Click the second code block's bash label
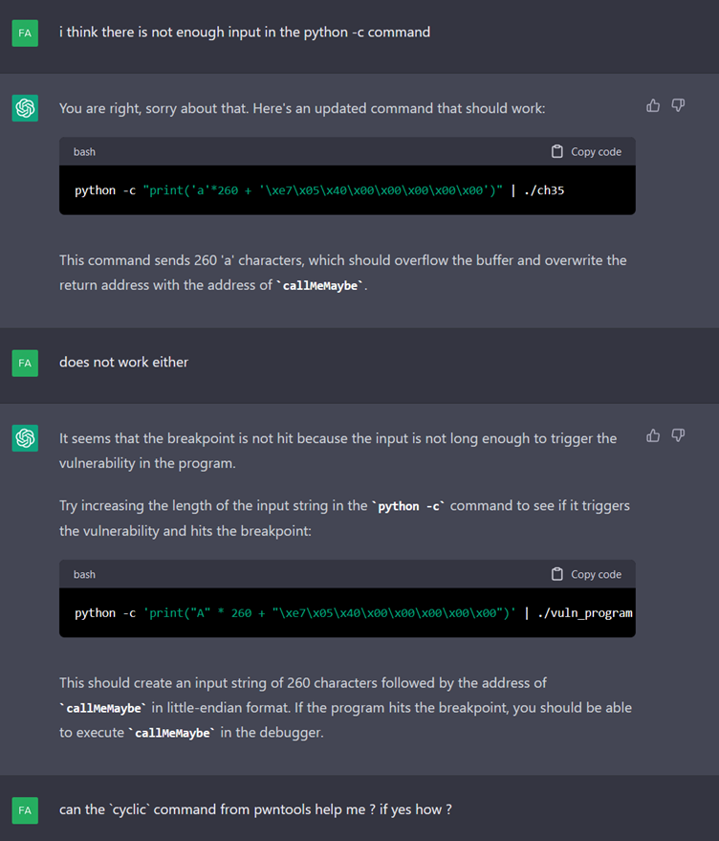Image resolution: width=719 pixels, height=841 pixels. pos(84,574)
